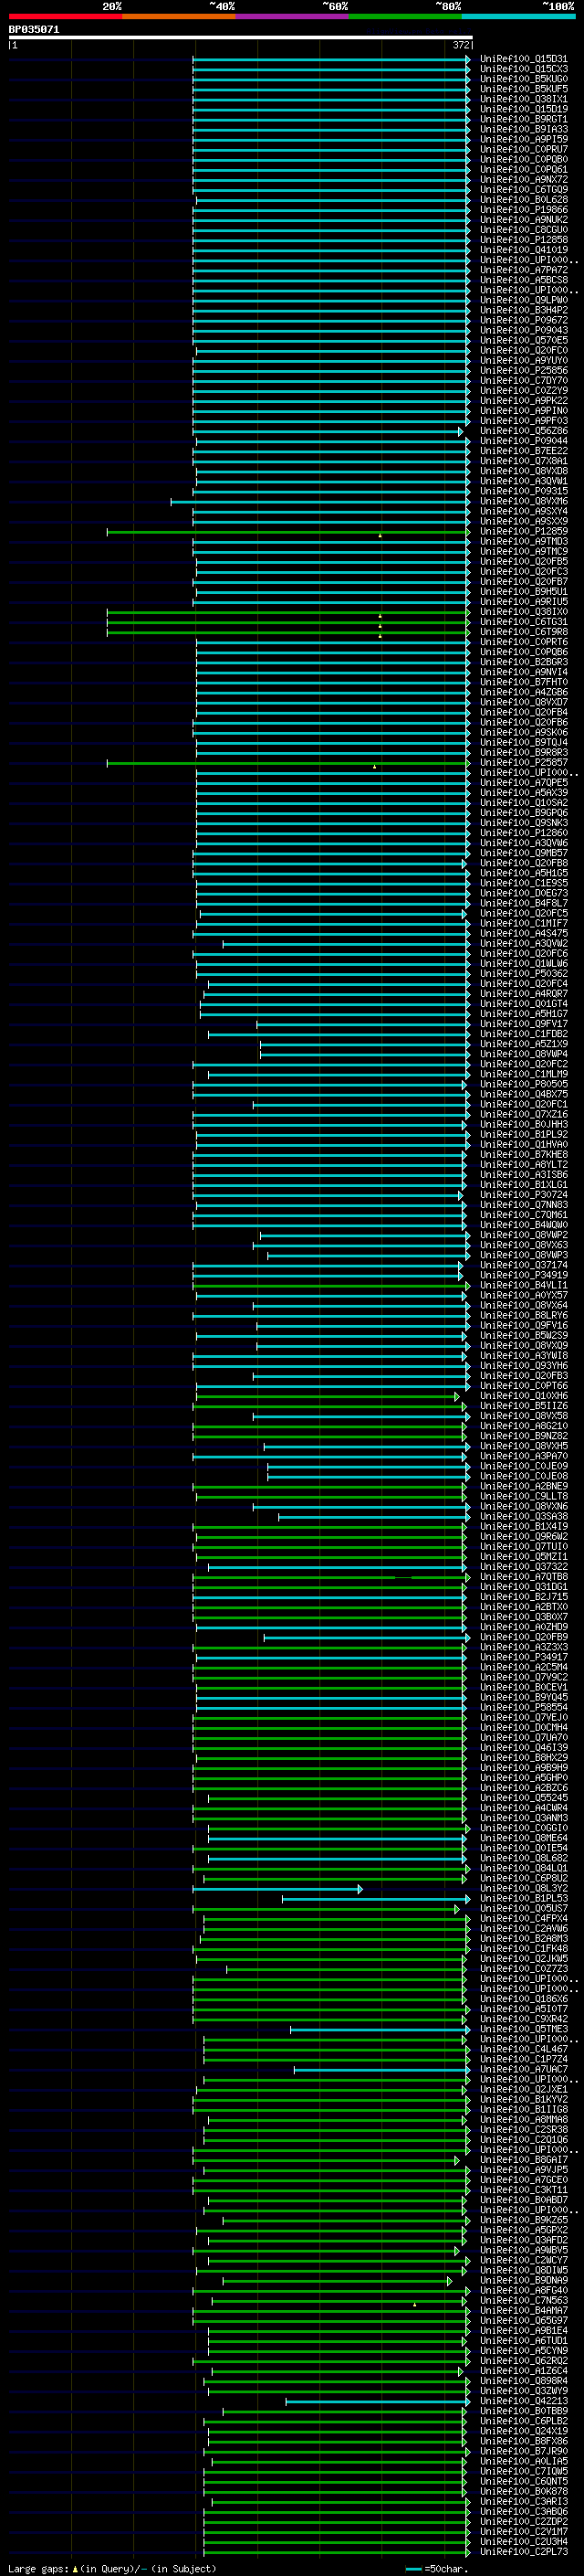
Task: Click hit label UniRef100_Q186X6
Action: (x=524, y=1999)
